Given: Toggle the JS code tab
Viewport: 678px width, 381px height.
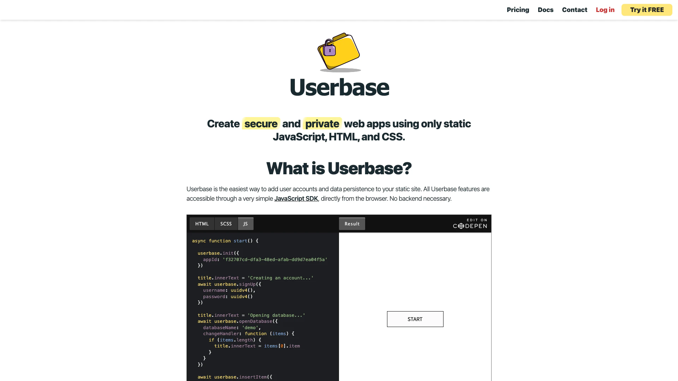Looking at the screenshot, I should click(245, 224).
